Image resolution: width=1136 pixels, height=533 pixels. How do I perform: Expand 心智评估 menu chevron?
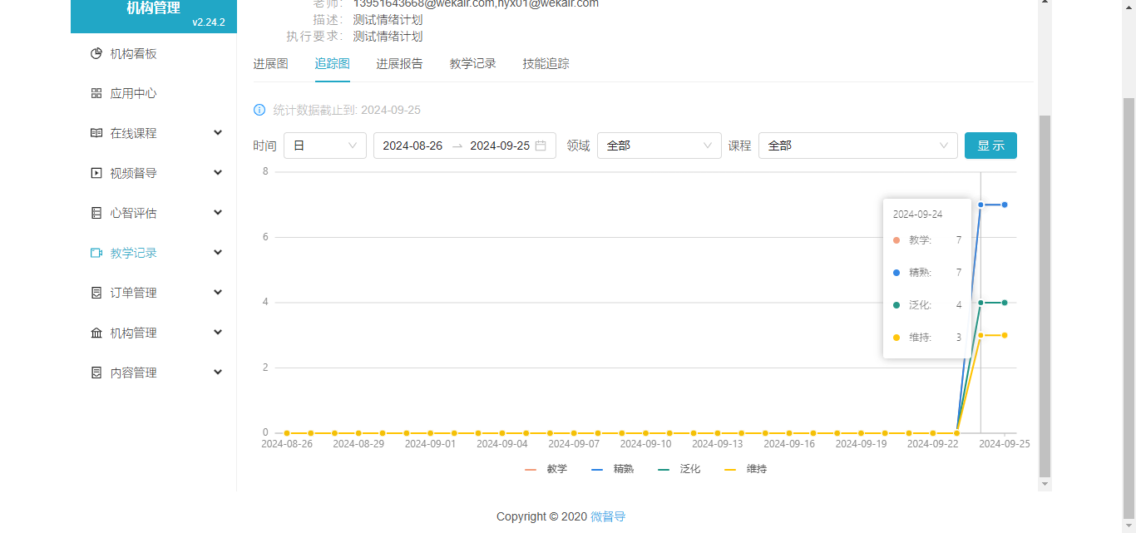pyautogui.click(x=218, y=213)
